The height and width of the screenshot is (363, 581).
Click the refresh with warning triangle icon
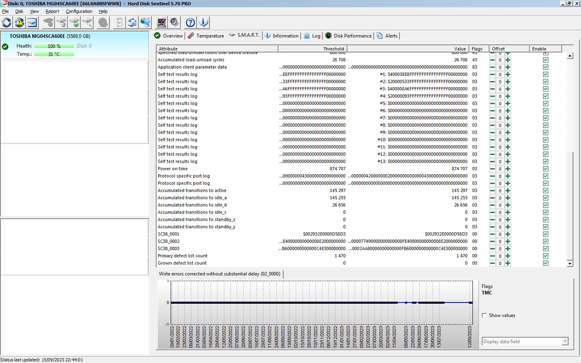[19, 23]
